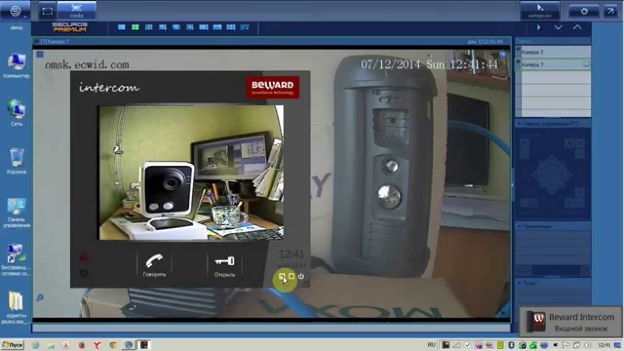Click the right-arrow play button in side panel header
Image resolution: width=624 pixels, height=351 pixels.
pos(539,27)
